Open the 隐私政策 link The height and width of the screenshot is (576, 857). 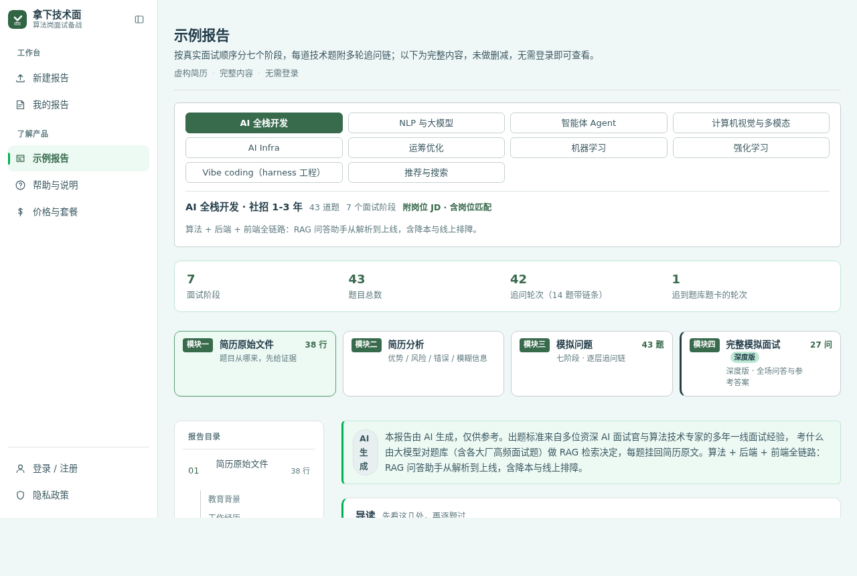(x=78, y=496)
